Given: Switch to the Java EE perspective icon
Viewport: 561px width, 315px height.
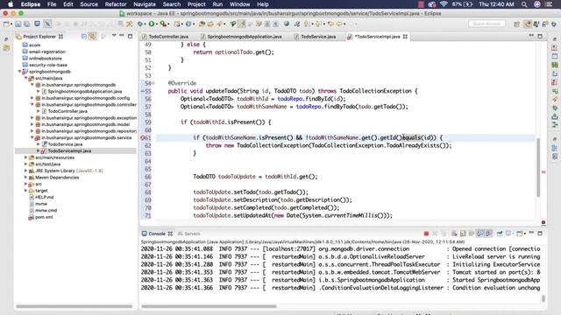Looking at the screenshot, I should [528, 24].
